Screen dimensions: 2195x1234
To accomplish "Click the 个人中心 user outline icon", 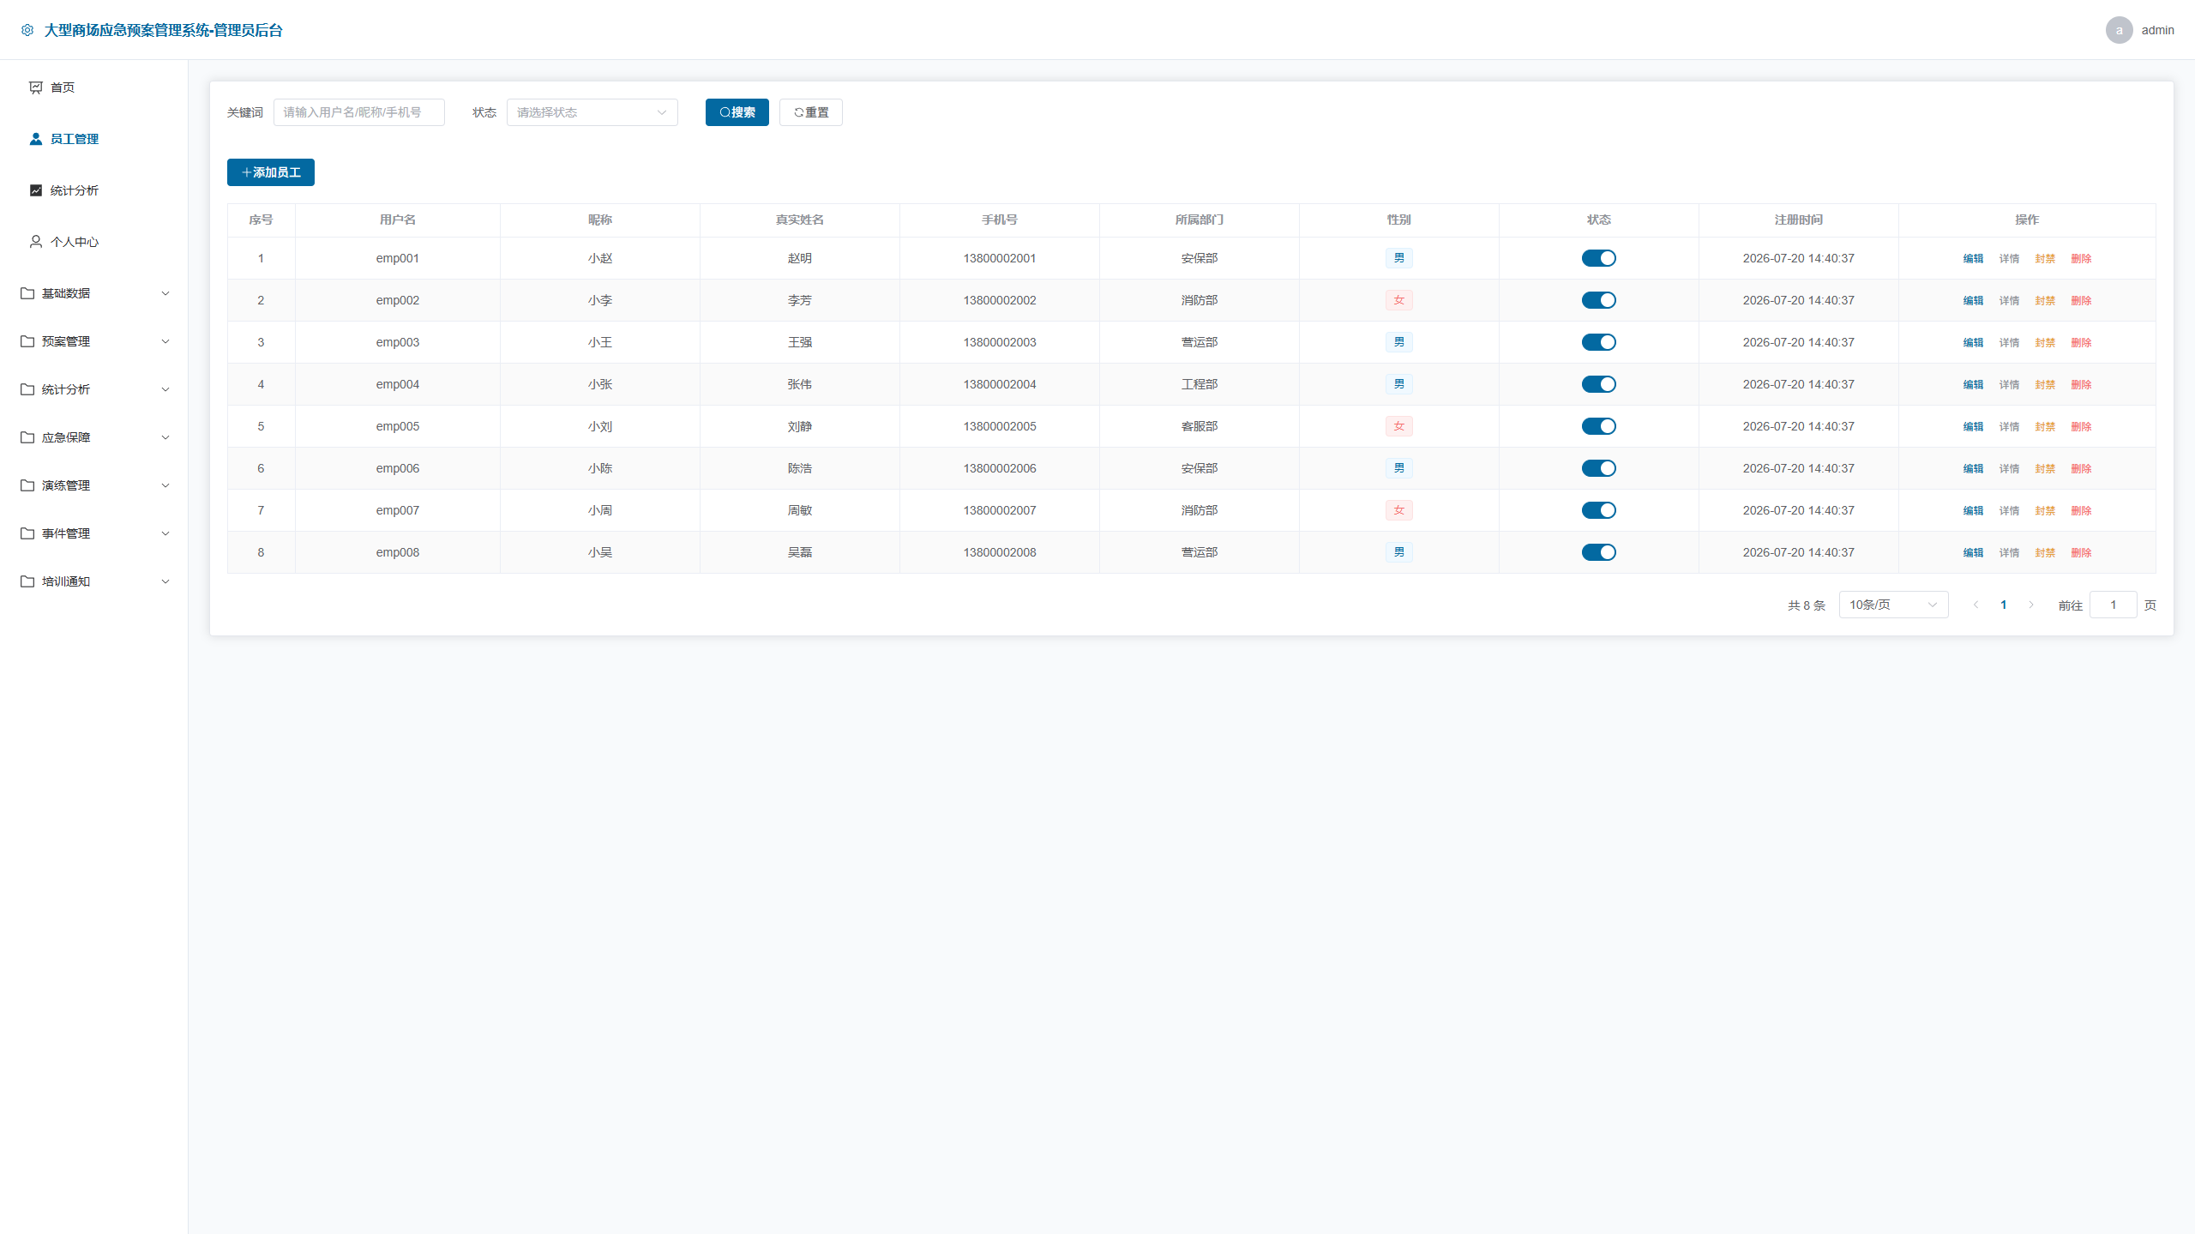I will click(36, 242).
